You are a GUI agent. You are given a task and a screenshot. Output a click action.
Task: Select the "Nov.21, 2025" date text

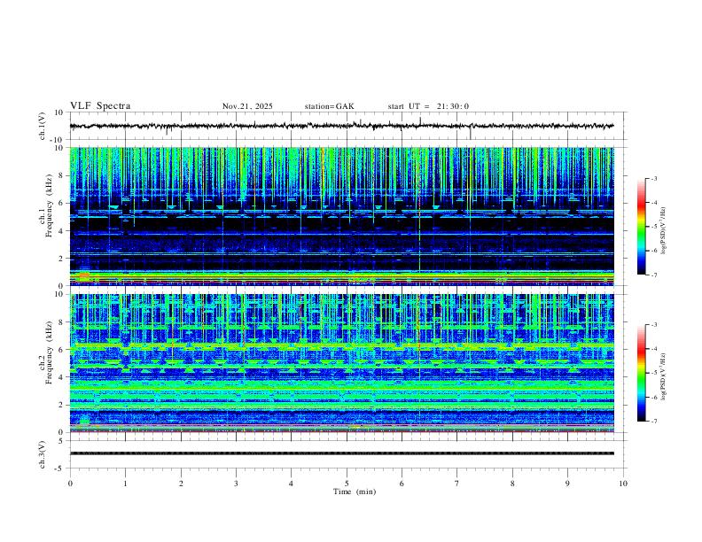coord(247,106)
